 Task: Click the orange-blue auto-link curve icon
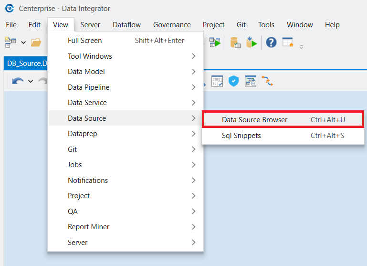pyautogui.click(x=267, y=81)
